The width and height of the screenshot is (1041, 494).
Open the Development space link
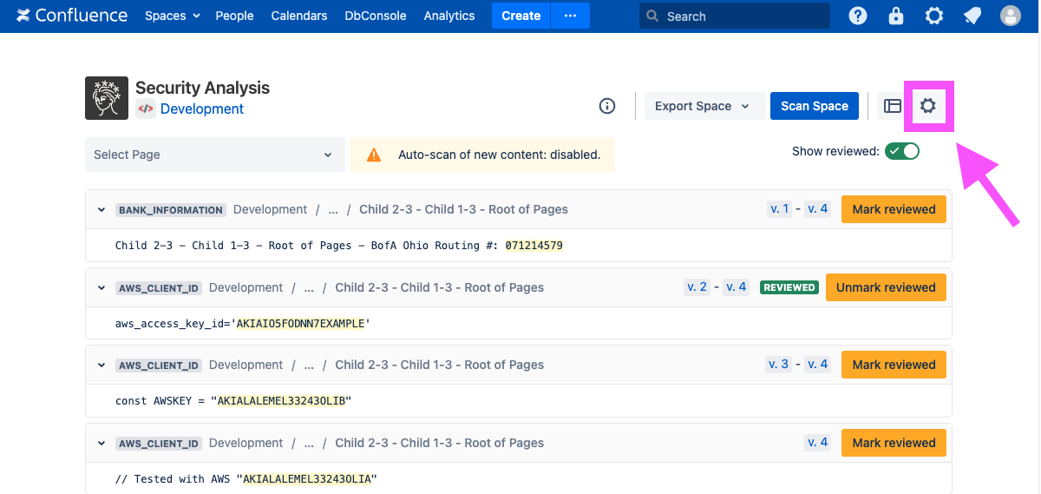click(201, 109)
